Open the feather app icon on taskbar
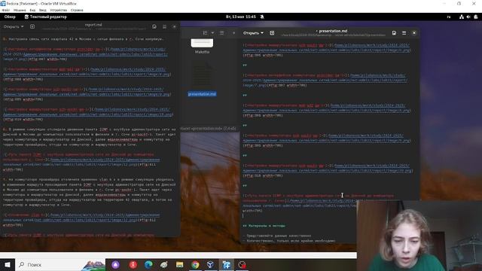This screenshot has width=482, height=271. [x=164, y=264]
